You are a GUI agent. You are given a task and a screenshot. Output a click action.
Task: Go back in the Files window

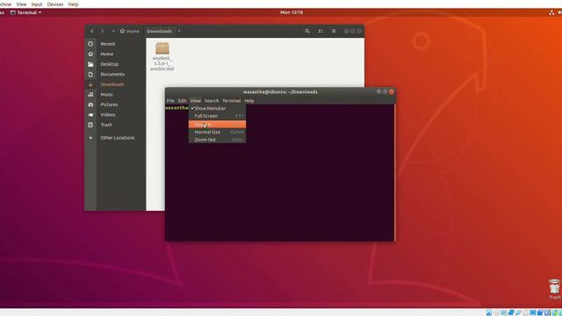92,32
